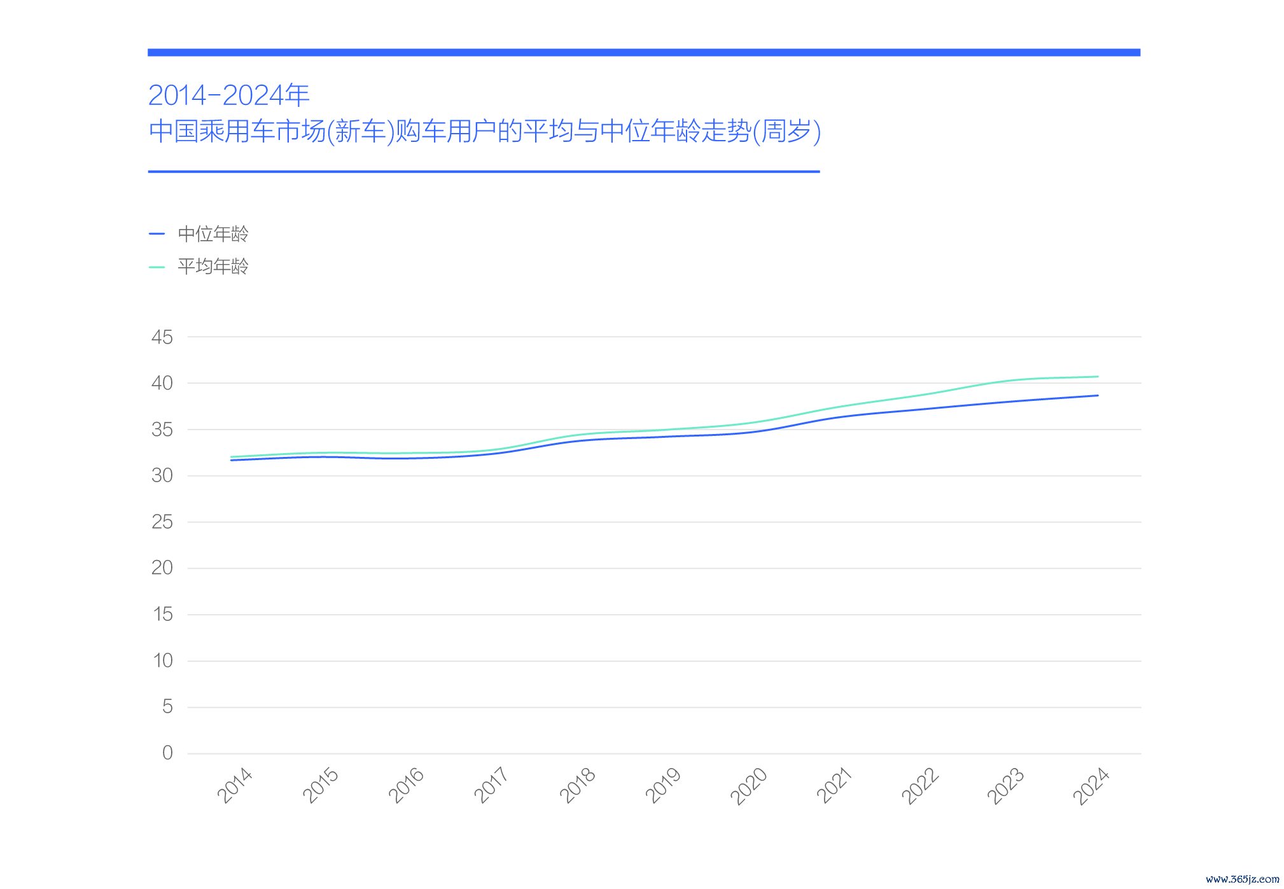The width and height of the screenshot is (1284, 889).
Task: Click the 2015 x-axis label
Action: pos(321,785)
